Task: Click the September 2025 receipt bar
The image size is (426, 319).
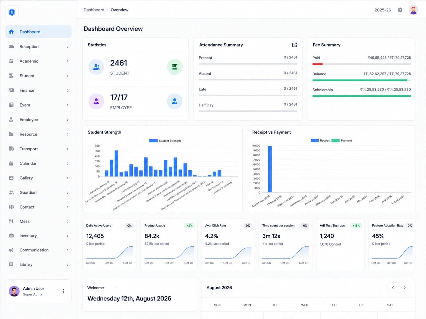Action: (x=270, y=169)
